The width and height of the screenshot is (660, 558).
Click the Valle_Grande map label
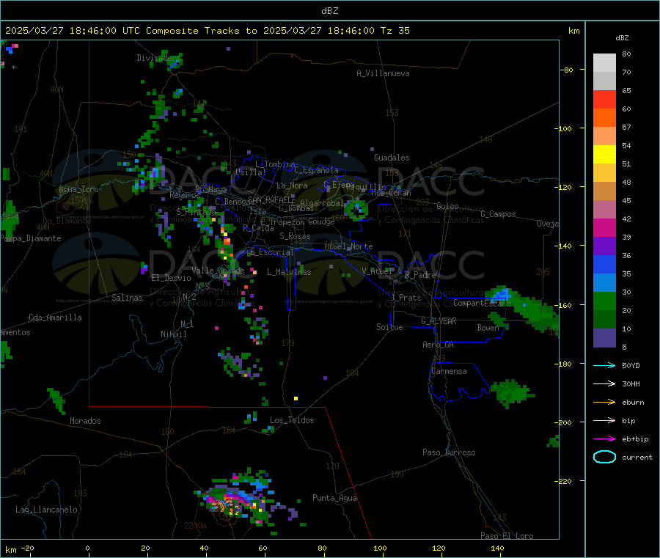pyautogui.click(x=218, y=270)
